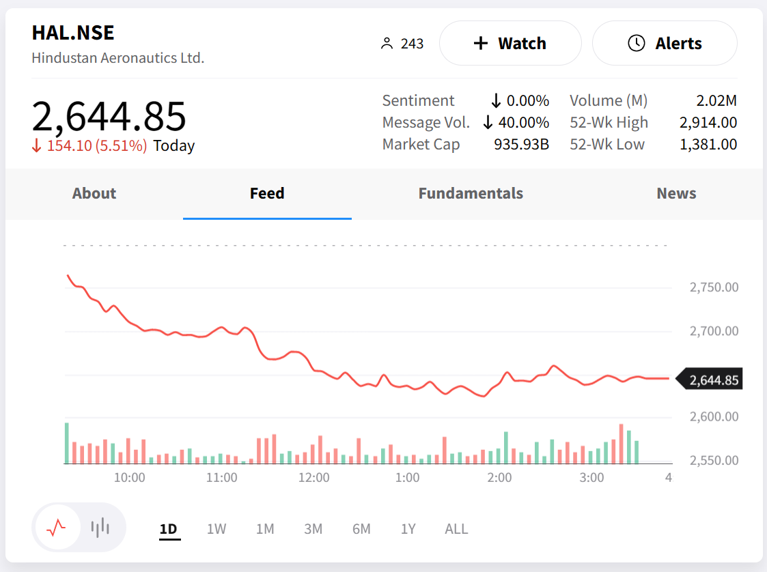767x572 pixels.
Task: Change chart range to 1W
Action: tap(217, 529)
